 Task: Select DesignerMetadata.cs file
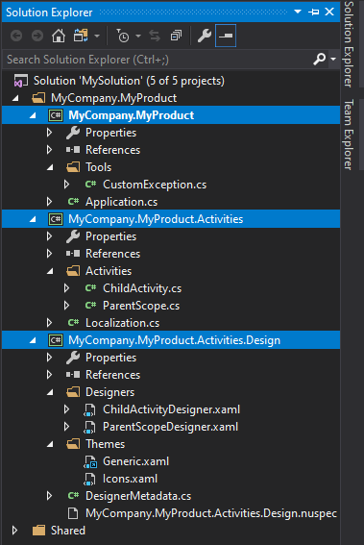[x=138, y=496]
